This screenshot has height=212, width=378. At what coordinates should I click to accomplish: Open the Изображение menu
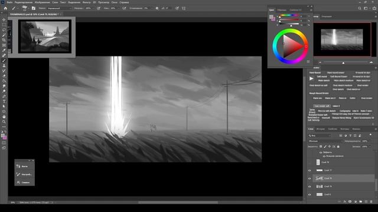(42, 2)
